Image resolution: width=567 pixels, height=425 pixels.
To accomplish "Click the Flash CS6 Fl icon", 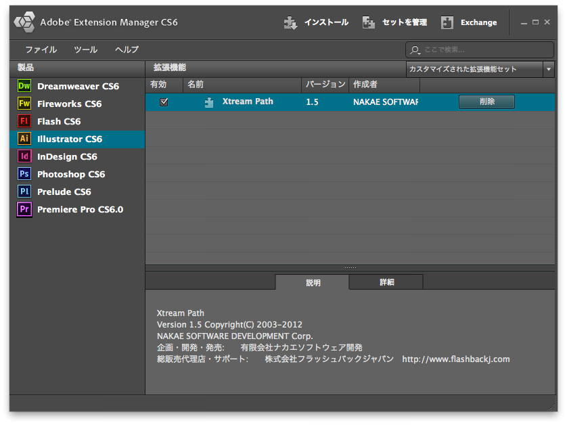I will point(24,121).
